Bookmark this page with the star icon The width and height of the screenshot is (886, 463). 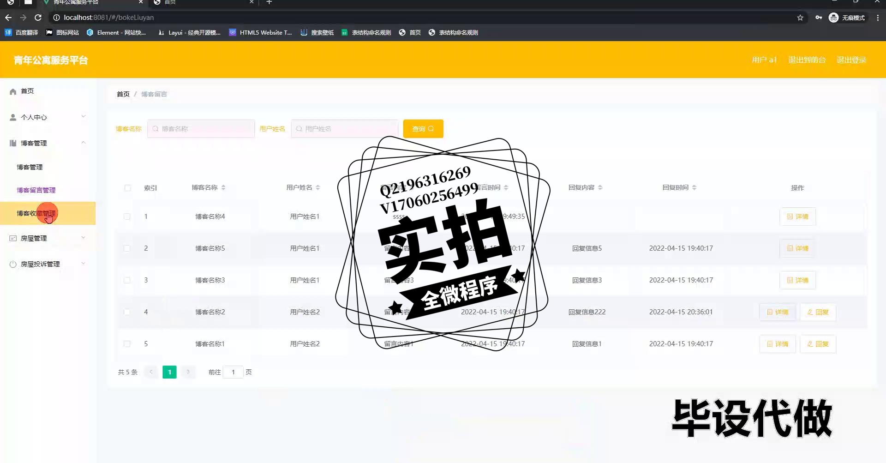point(800,18)
